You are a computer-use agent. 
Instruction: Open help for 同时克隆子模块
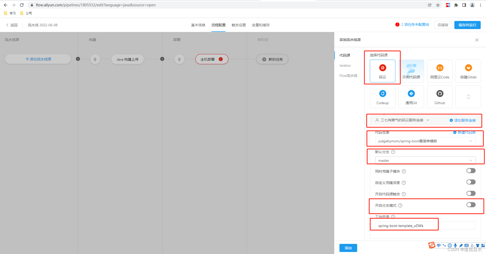coord(404,171)
